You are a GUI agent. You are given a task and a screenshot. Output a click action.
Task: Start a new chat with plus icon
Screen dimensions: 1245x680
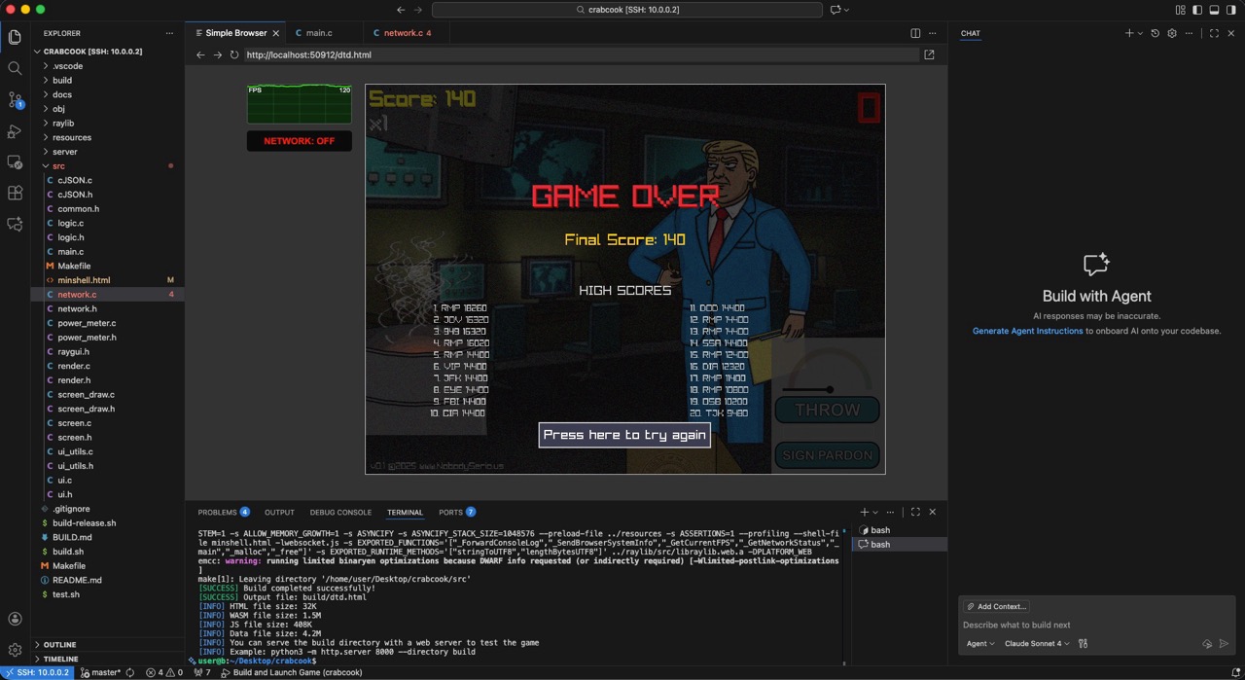pos(1129,33)
